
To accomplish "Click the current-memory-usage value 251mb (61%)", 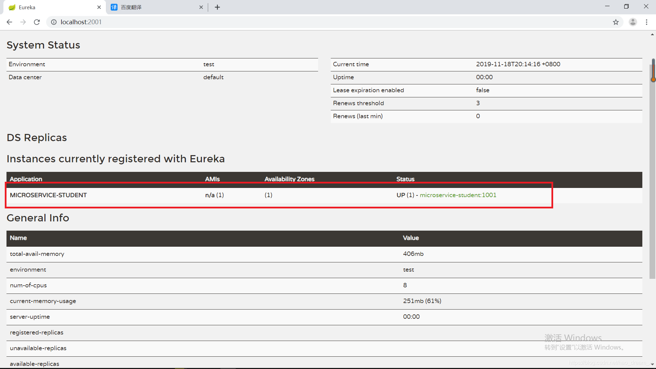I will pyautogui.click(x=422, y=301).
